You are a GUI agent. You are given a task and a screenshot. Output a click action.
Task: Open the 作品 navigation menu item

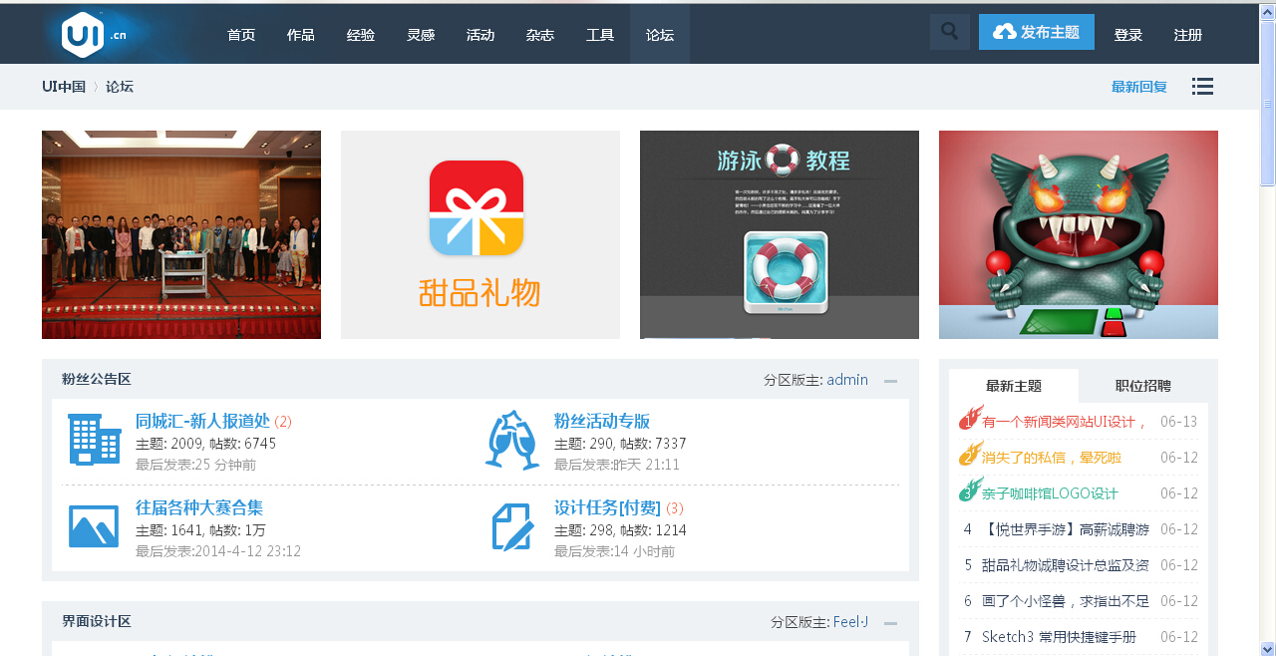300,35
